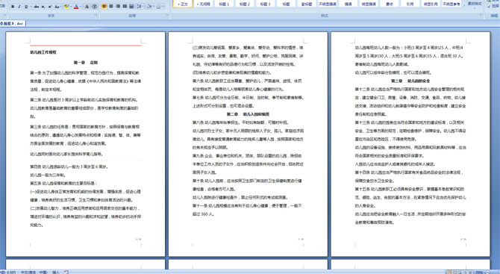Toggle italic formatting button
This screenshot has width=500, height=274.
point(19,7)
